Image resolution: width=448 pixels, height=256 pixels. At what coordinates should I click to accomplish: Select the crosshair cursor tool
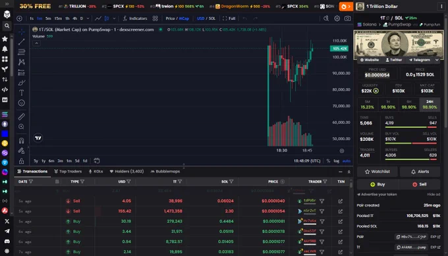coord(22,32)
